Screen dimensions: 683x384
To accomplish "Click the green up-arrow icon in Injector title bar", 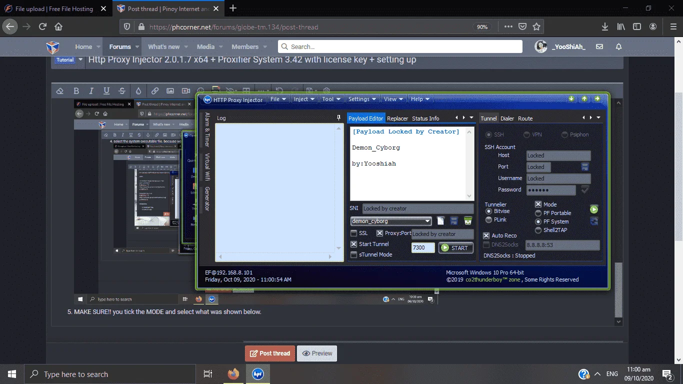I will point(584,98).
